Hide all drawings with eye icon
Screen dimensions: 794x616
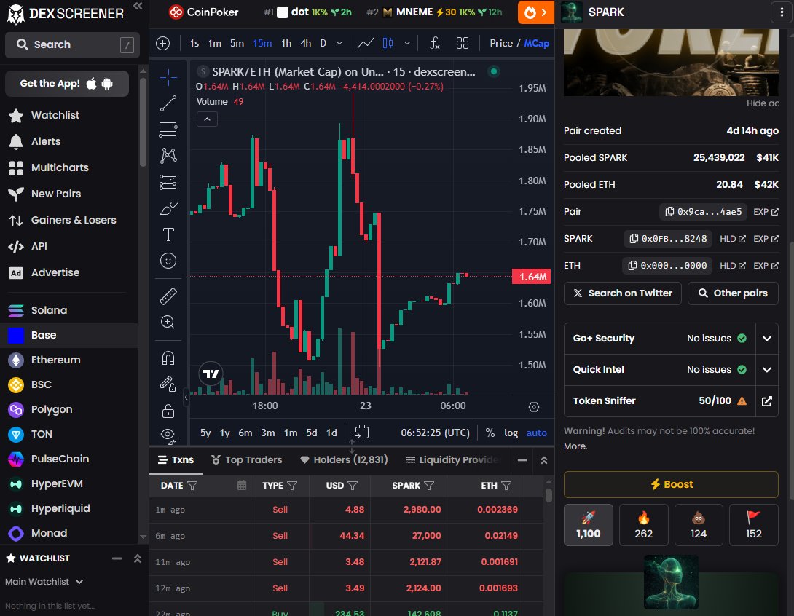click(x=168, y=435)
